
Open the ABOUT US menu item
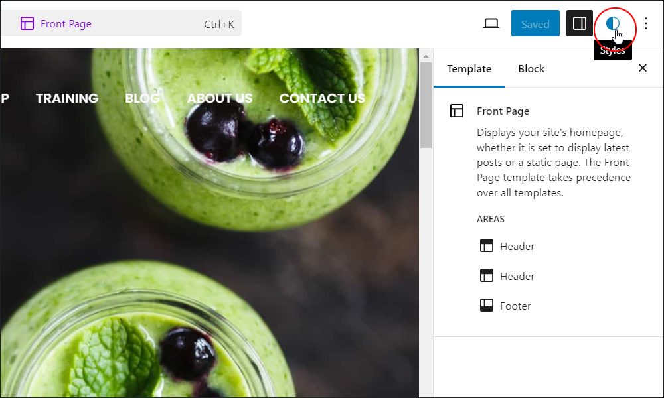(x=219, y=98)
